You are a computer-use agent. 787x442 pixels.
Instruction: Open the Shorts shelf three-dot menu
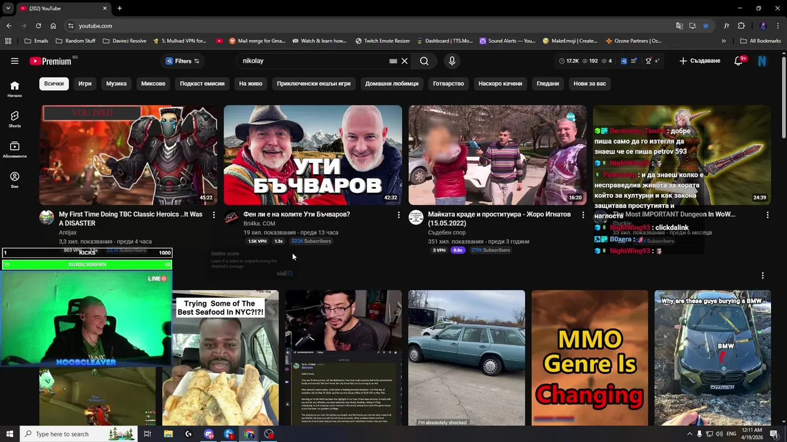coord(762,276)
